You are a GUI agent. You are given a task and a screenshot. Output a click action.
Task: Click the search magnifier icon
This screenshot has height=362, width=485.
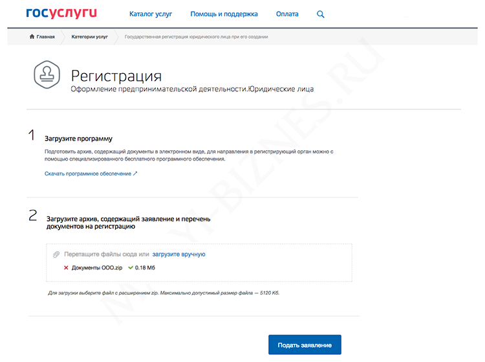[321, 14]
